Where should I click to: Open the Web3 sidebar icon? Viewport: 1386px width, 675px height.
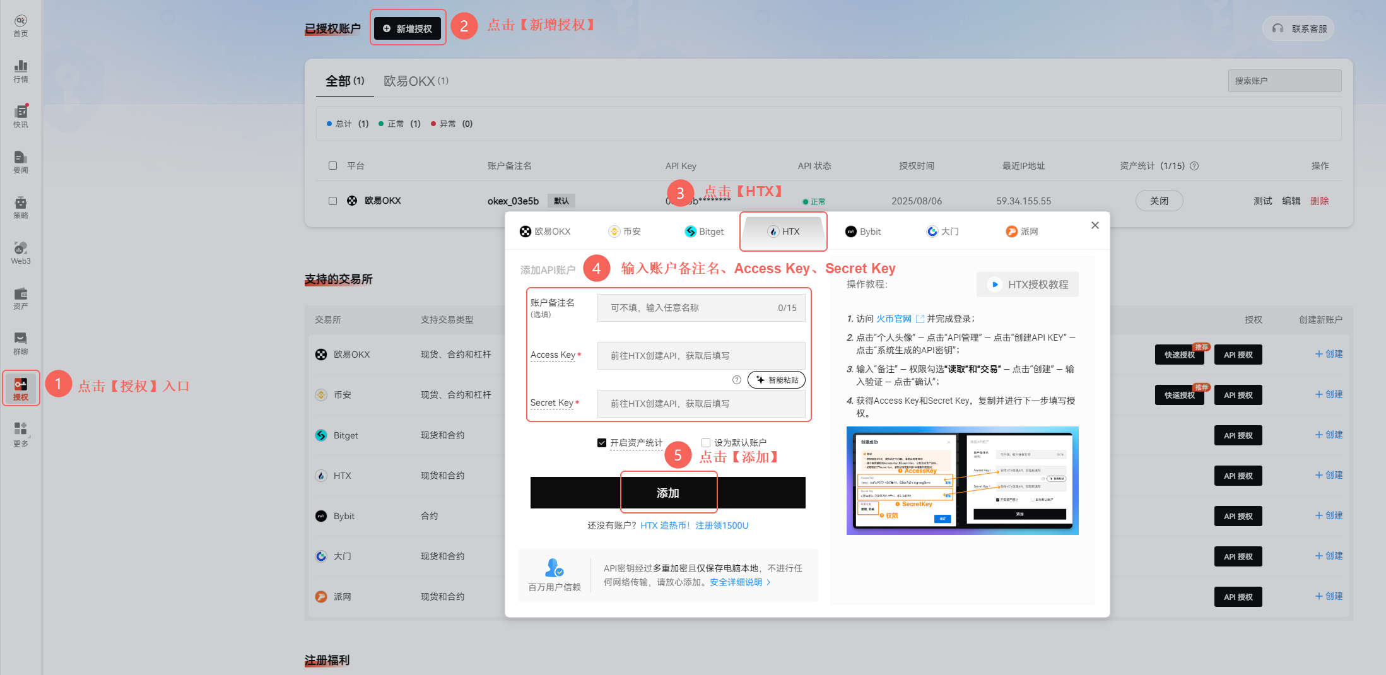pos(21,253)
